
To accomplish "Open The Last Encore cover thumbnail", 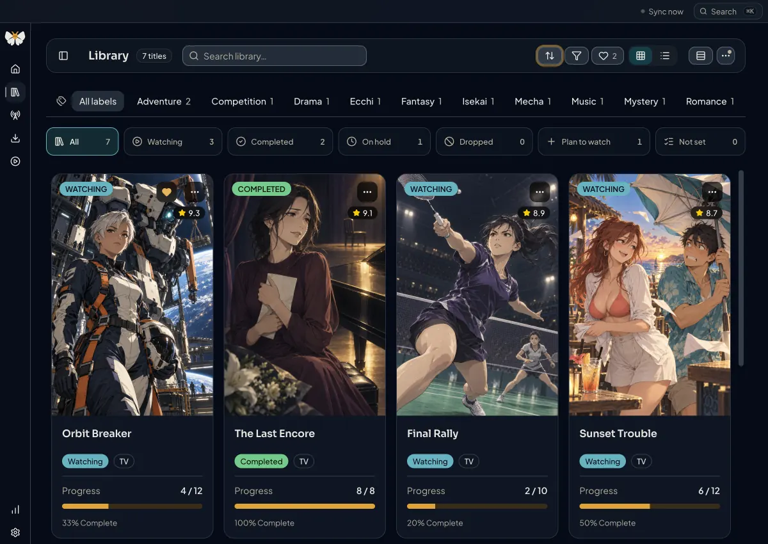I will [x=305, y=294].
